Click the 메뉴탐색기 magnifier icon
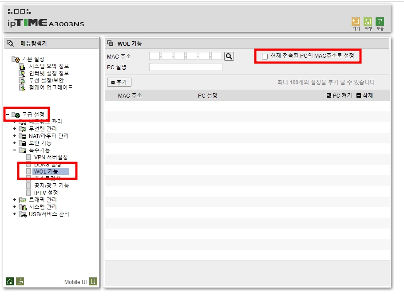The image size is (404, 308). [x=10, y=43]
